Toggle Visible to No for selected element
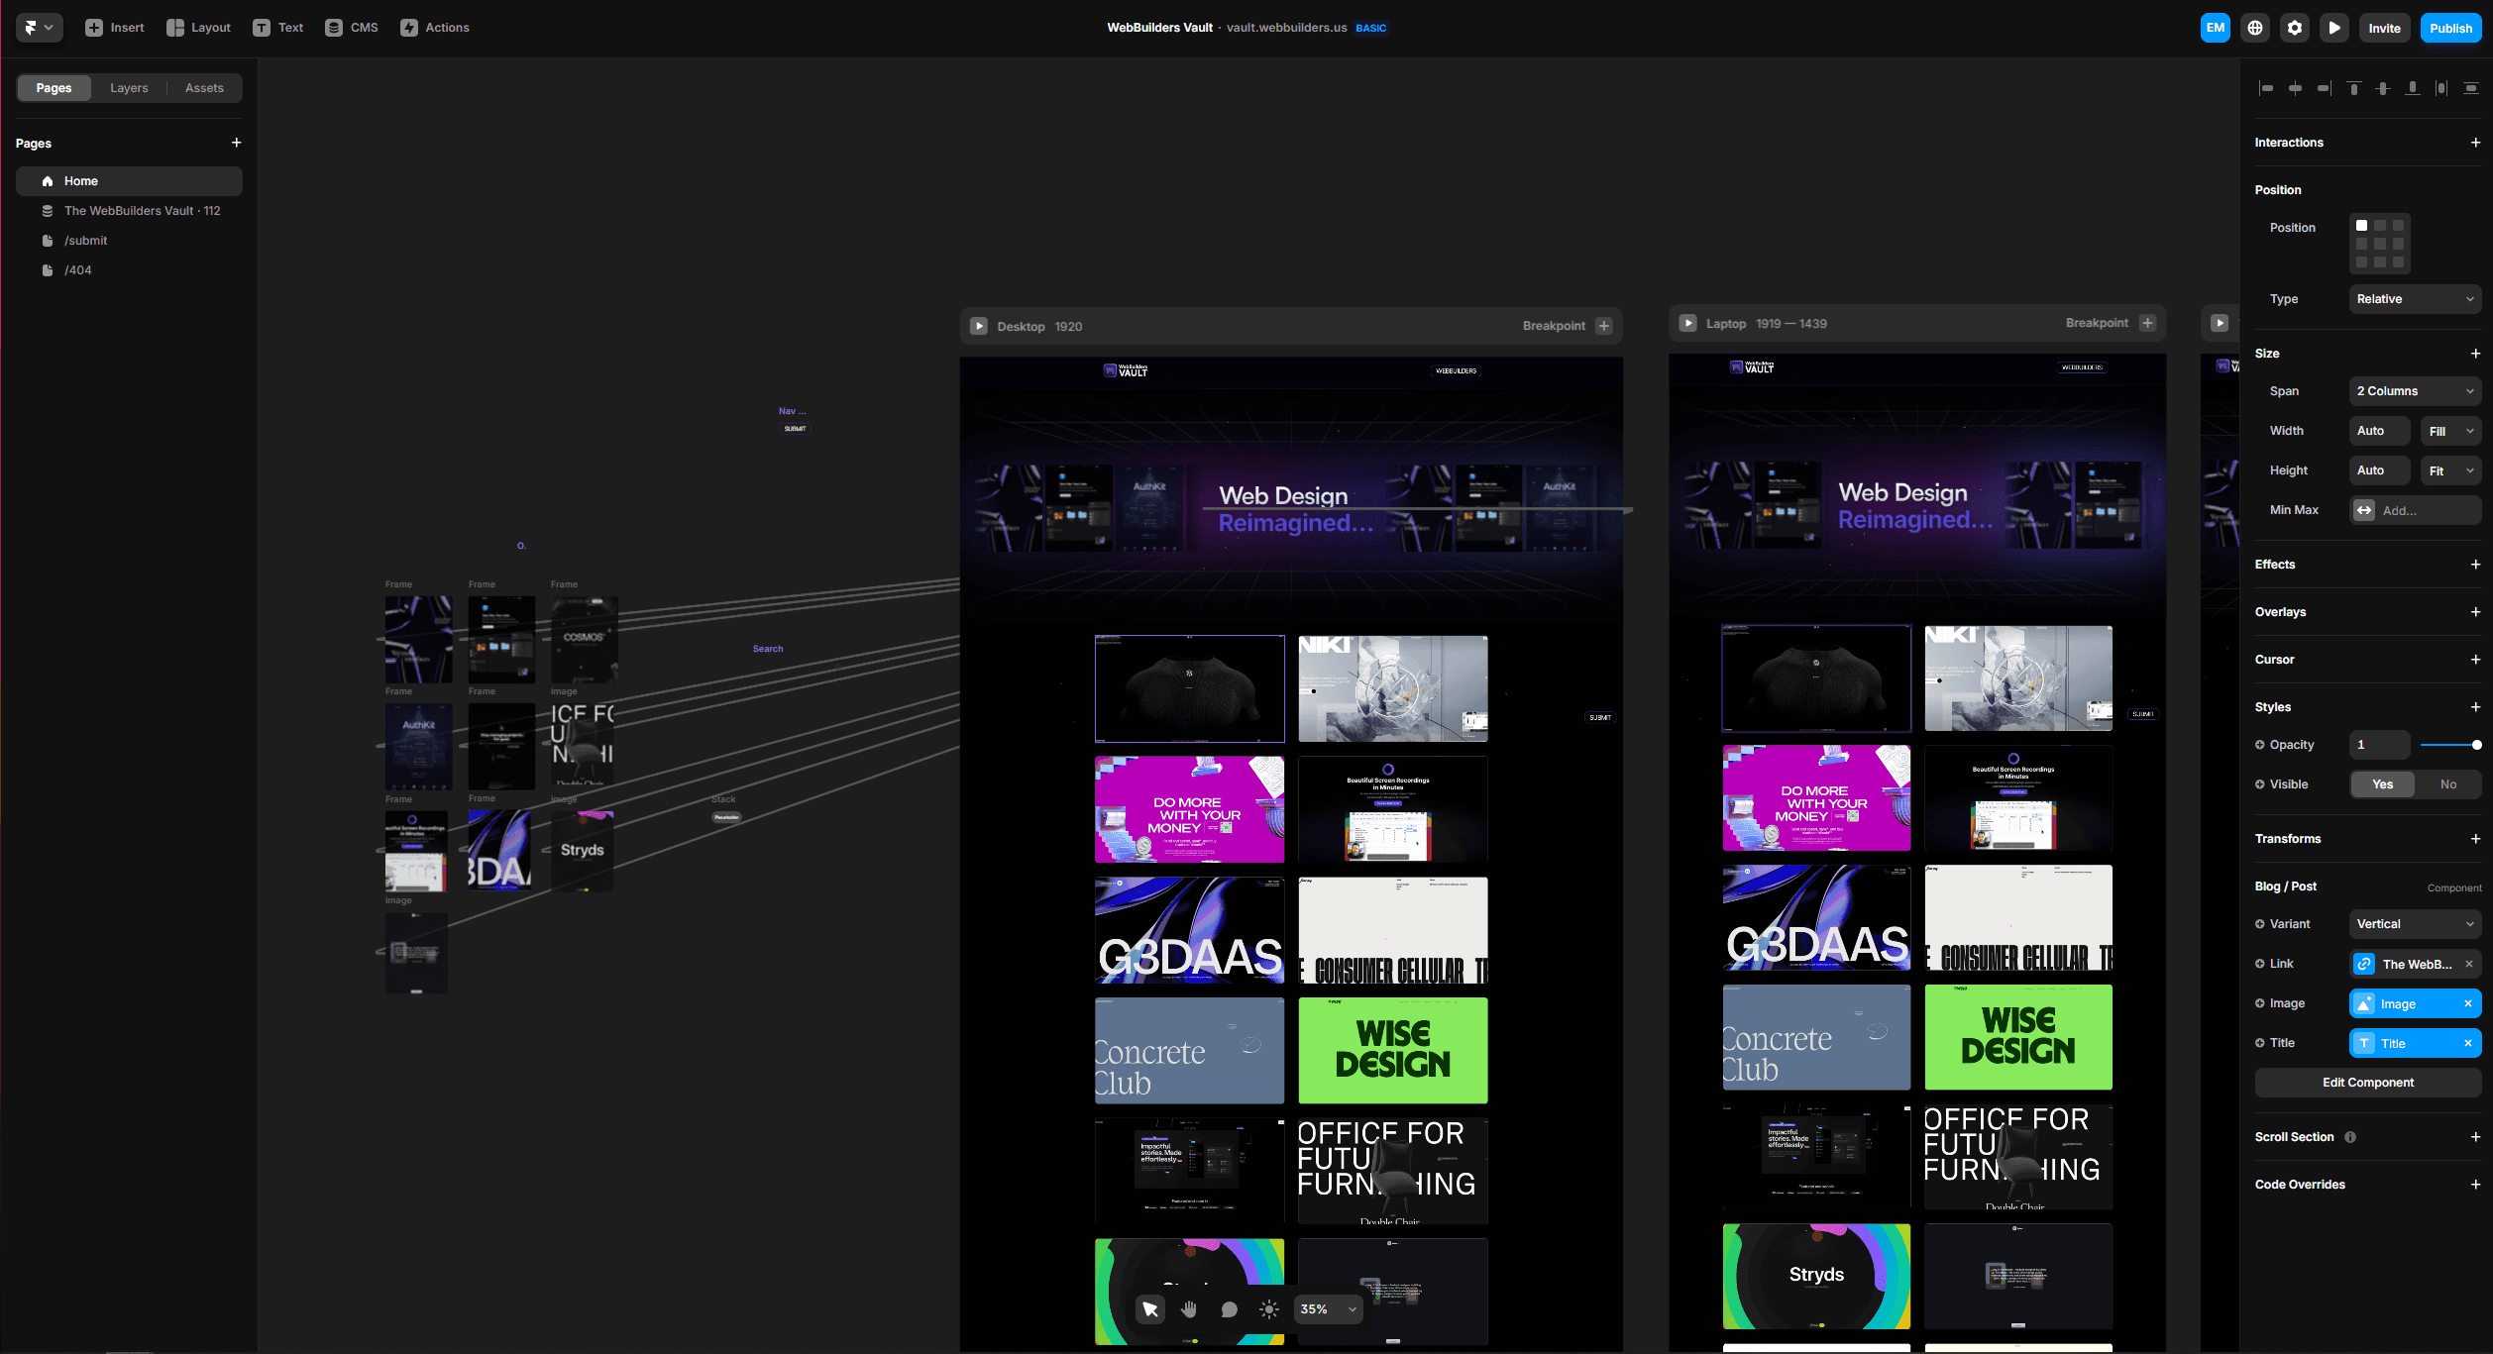Image resolution: width=2493 pixels, height=1354 pixels. 2448,783
